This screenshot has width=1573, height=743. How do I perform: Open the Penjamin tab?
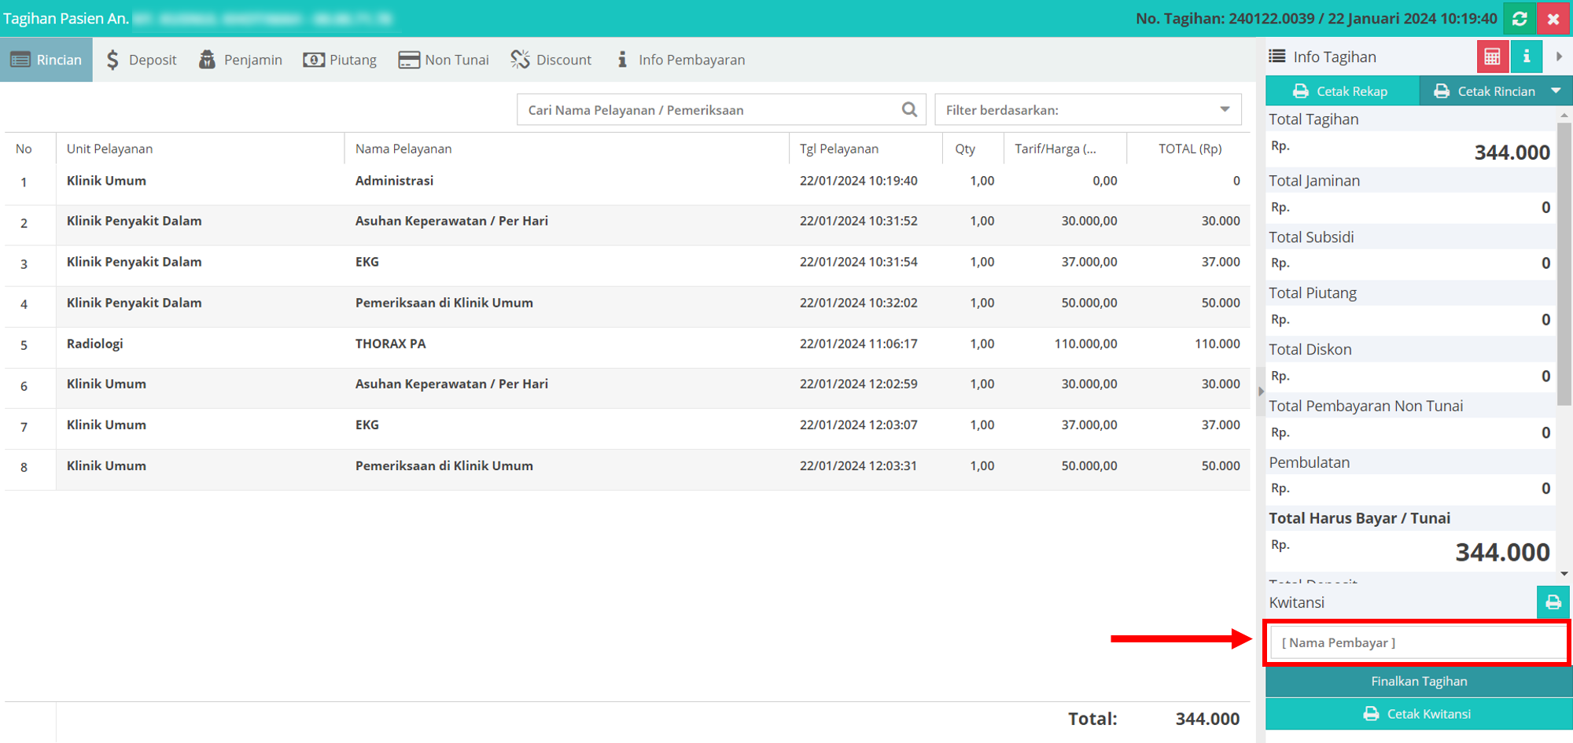(241, 60)
